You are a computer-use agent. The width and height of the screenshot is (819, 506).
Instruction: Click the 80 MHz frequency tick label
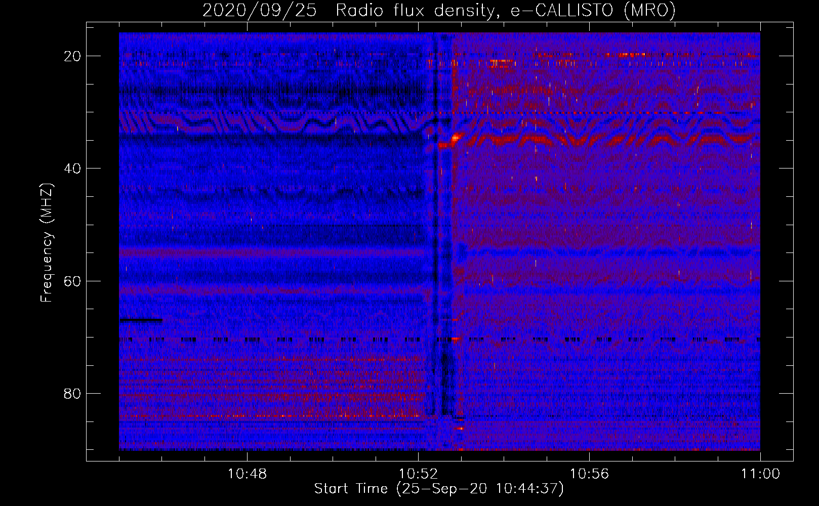pyautogui.click(x=73, y=394)
